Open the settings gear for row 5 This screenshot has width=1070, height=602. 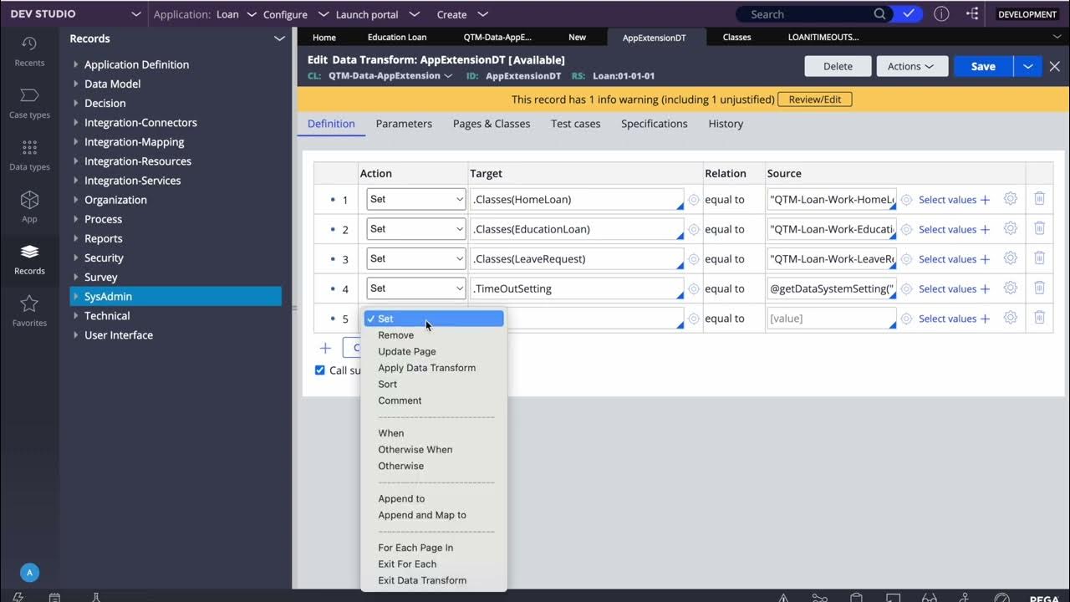(1010, 318)
